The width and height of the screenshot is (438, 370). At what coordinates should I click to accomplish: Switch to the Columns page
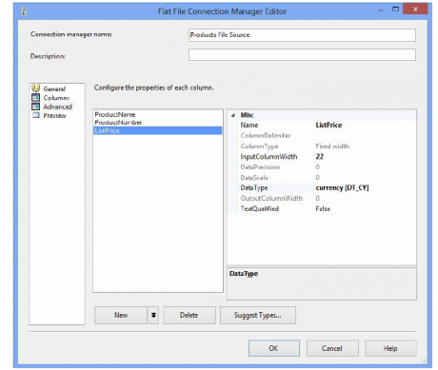(56, 98)
